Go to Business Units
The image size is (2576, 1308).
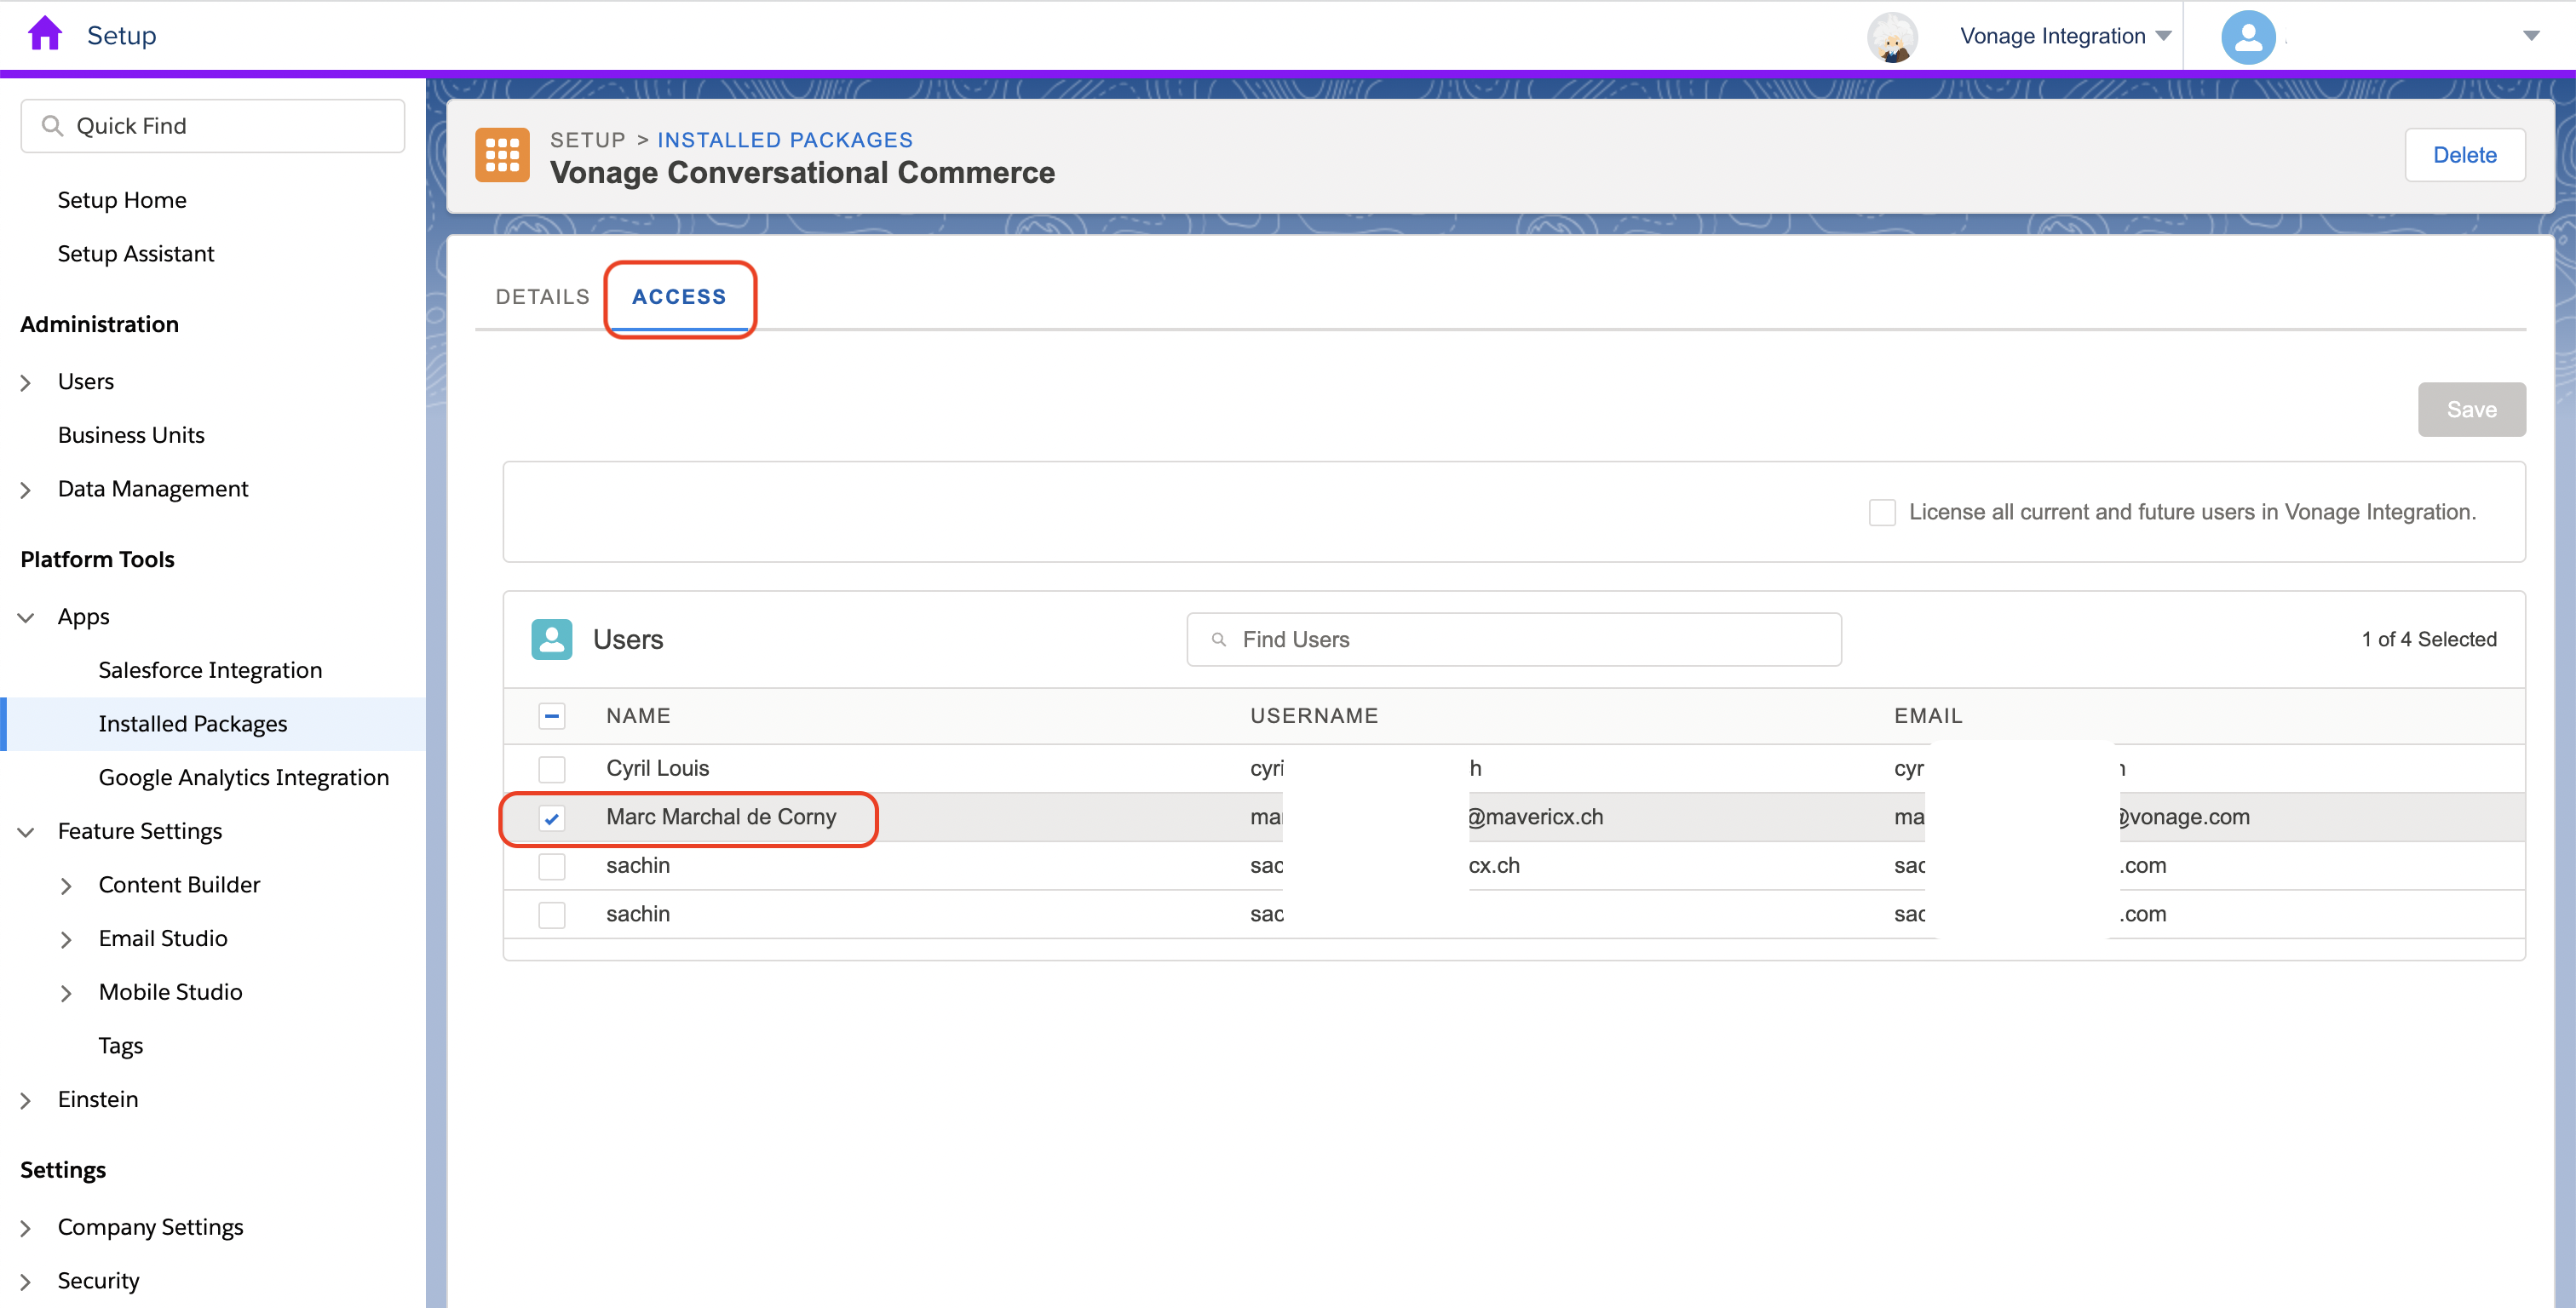131,435
